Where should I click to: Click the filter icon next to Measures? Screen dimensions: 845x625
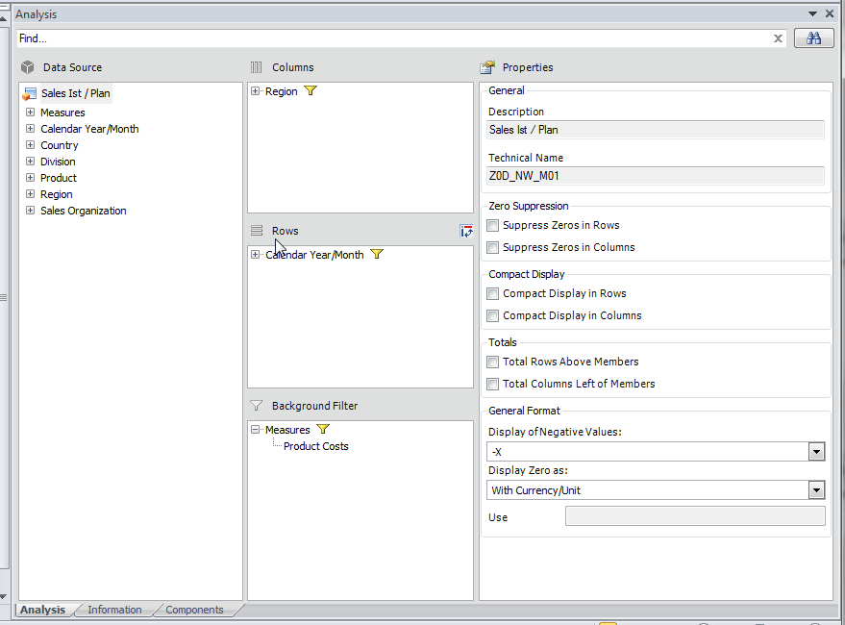(322, 430)
